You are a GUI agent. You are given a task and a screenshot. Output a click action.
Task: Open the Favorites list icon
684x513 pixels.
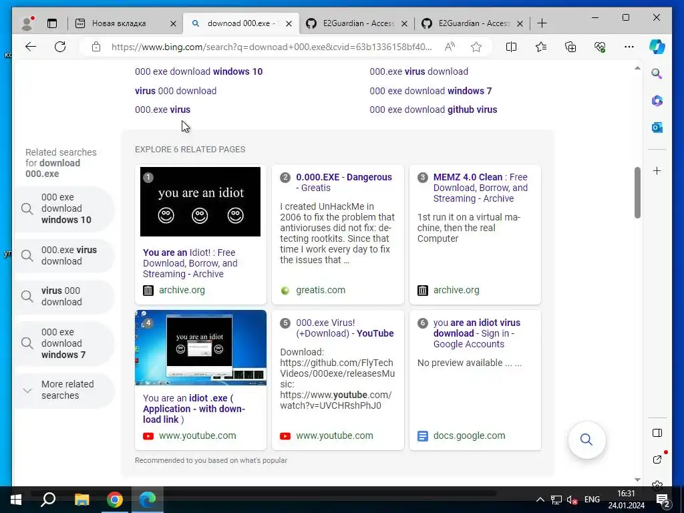541,47
